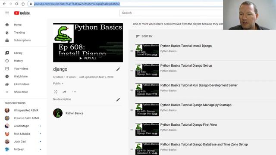The width and height of the screenshot is (276, 155).
Task: Click the site lock icon in address bar
Action: coord(31,4)
